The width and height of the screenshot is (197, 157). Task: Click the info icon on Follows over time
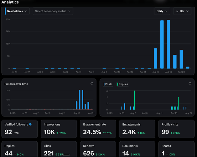point(92,83)
